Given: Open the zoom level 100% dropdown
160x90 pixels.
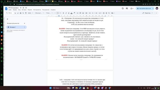Looking at the screenshot, I should [x=30, y=13].
